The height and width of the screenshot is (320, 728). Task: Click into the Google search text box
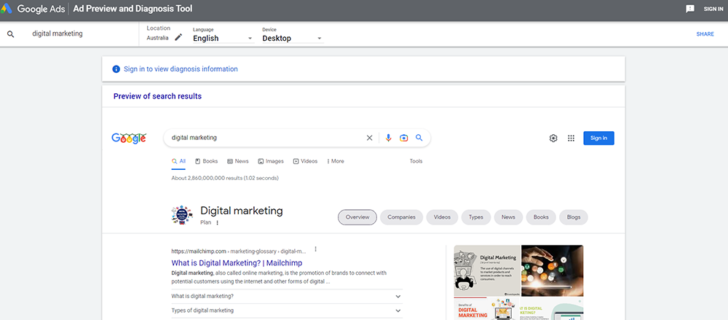point(265,138)
